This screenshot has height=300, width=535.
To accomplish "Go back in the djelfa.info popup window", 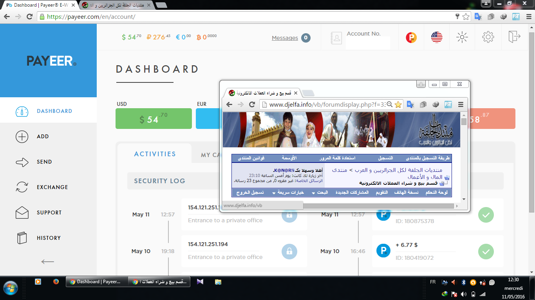I will point(230,105).
